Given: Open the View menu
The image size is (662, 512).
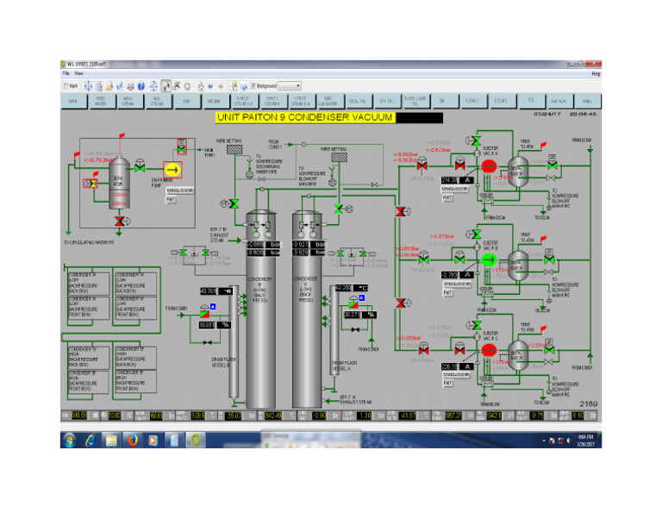Looking at the screenshot, I should 79,73.
